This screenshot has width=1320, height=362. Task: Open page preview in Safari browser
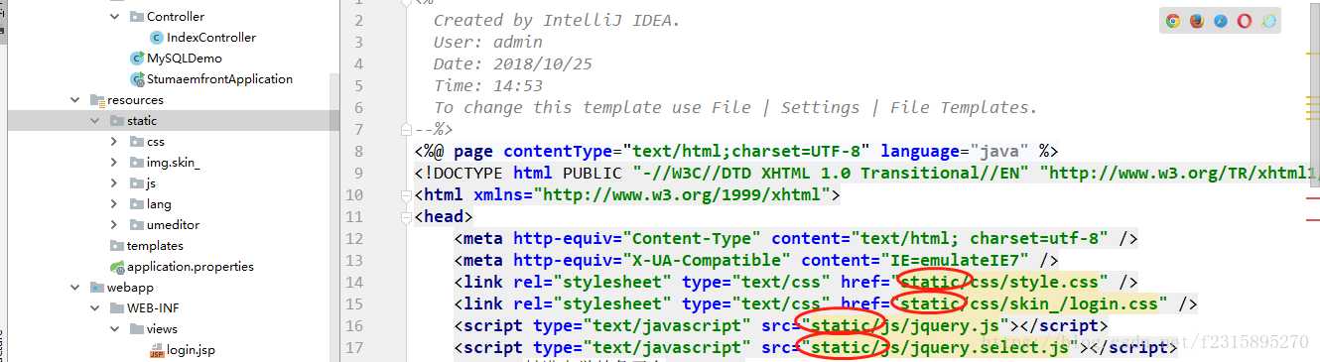[1221, 21]
